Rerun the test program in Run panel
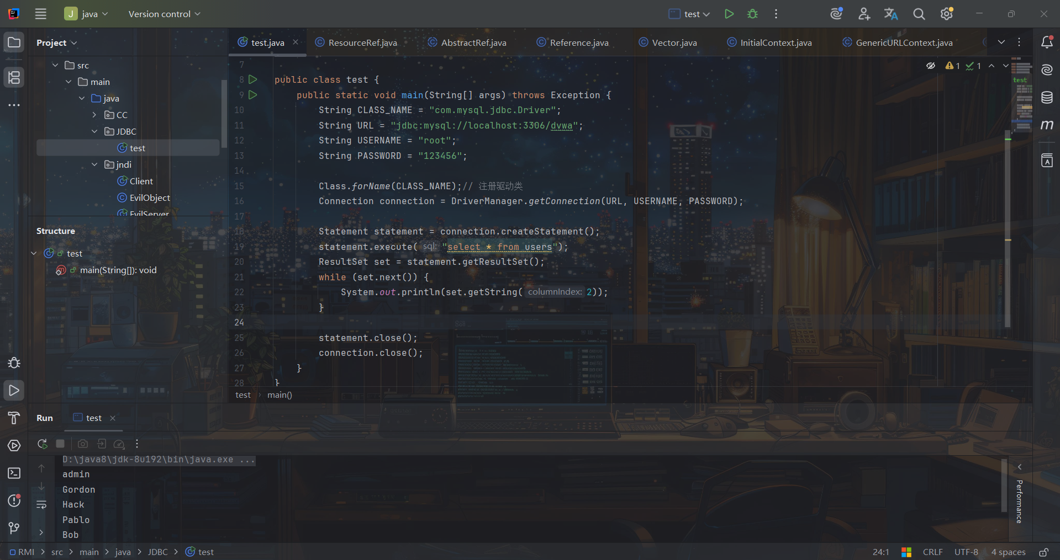Viewport: 1060px width, 560px height. (42, 444)
